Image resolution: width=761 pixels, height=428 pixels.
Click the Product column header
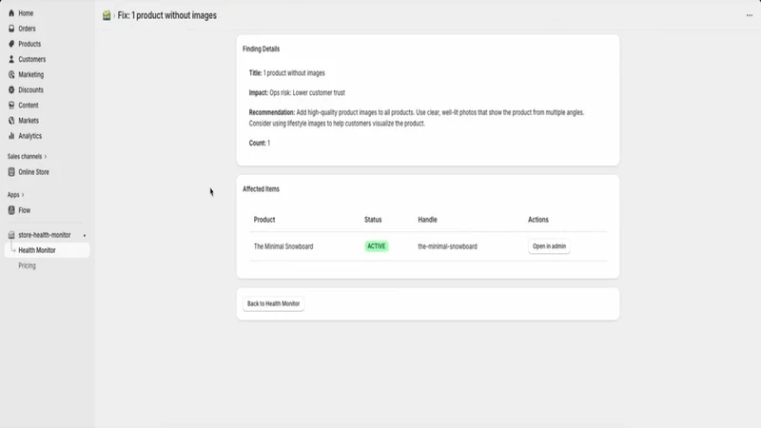click(264, 220)
